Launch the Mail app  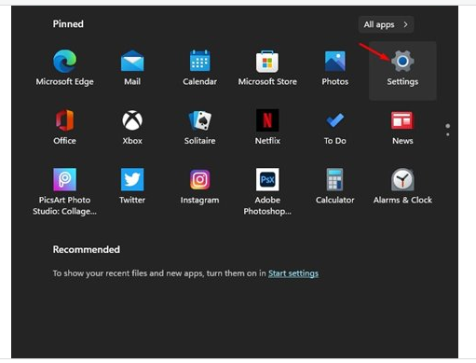132,67
